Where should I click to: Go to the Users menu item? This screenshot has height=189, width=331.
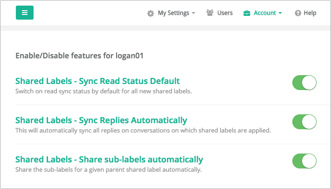pyautogui.click(x=225, y=13)
